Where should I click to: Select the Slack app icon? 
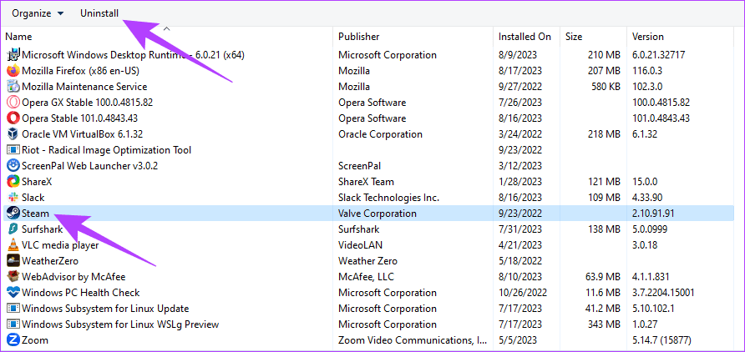tap(13, 198)
